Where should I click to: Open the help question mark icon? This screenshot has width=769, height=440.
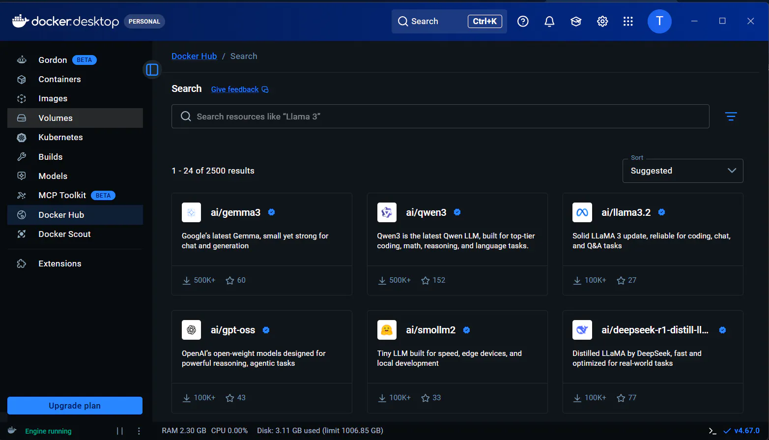coord(523,21)
